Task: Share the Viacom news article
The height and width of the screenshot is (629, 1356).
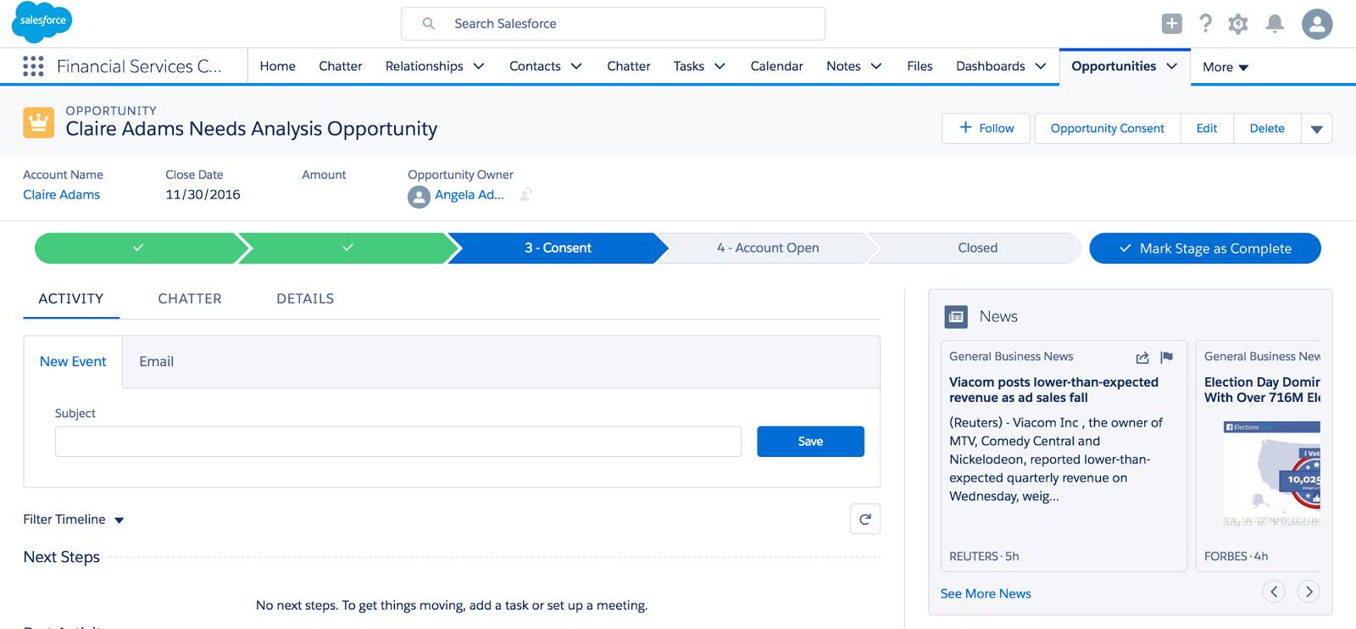Action: [x=1142, y=357]
